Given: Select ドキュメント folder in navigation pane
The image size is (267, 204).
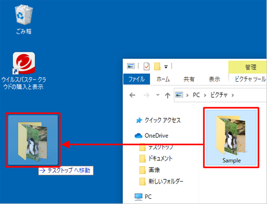Looking at the screenshot, I should coord(156,159).
